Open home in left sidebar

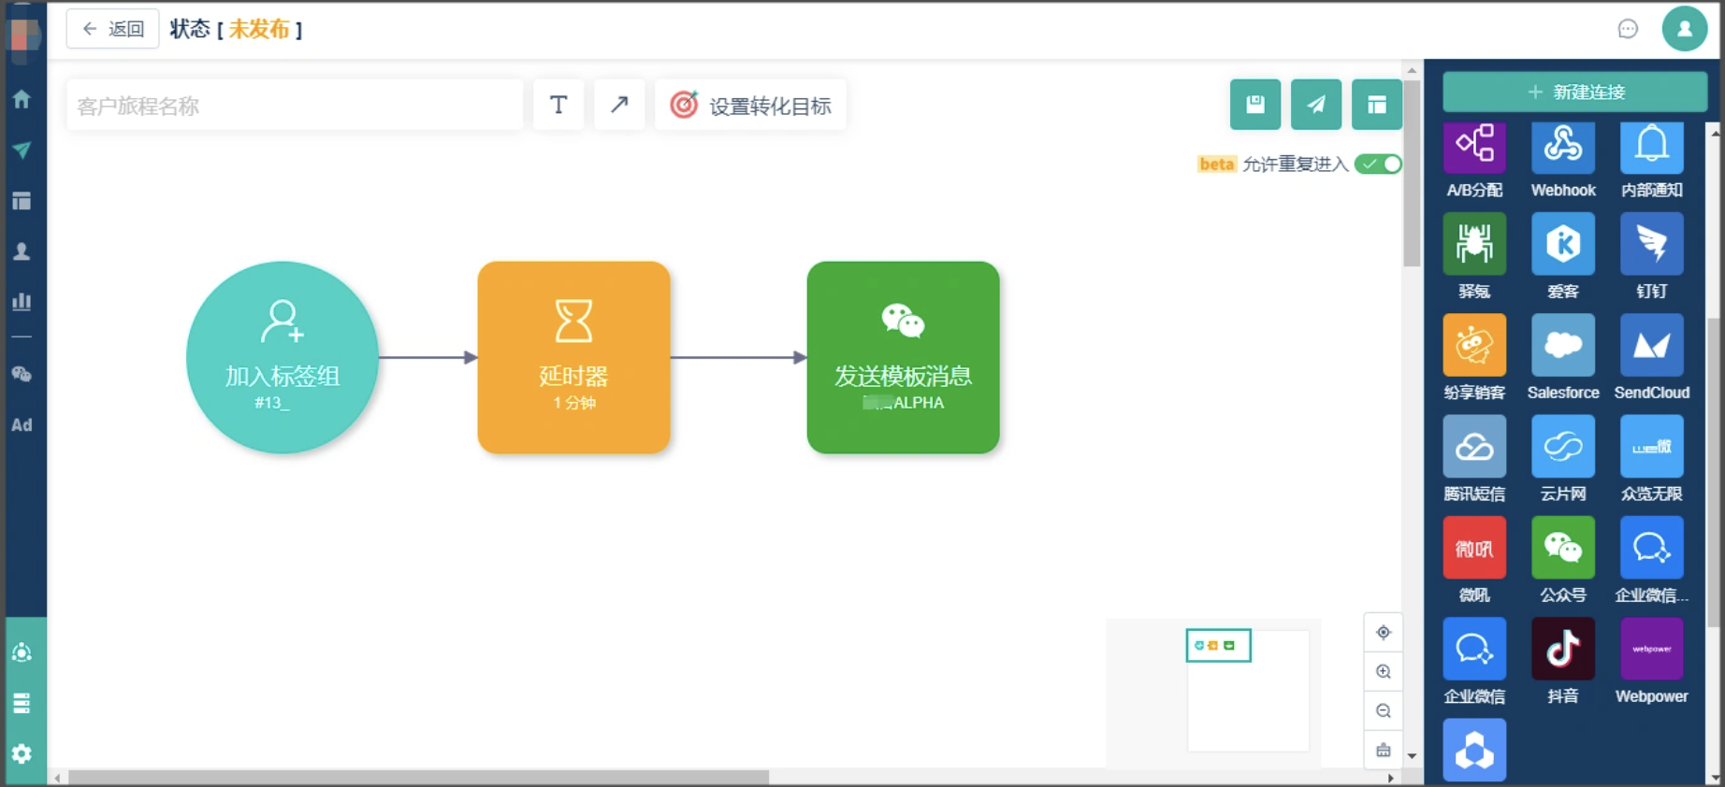22,99
